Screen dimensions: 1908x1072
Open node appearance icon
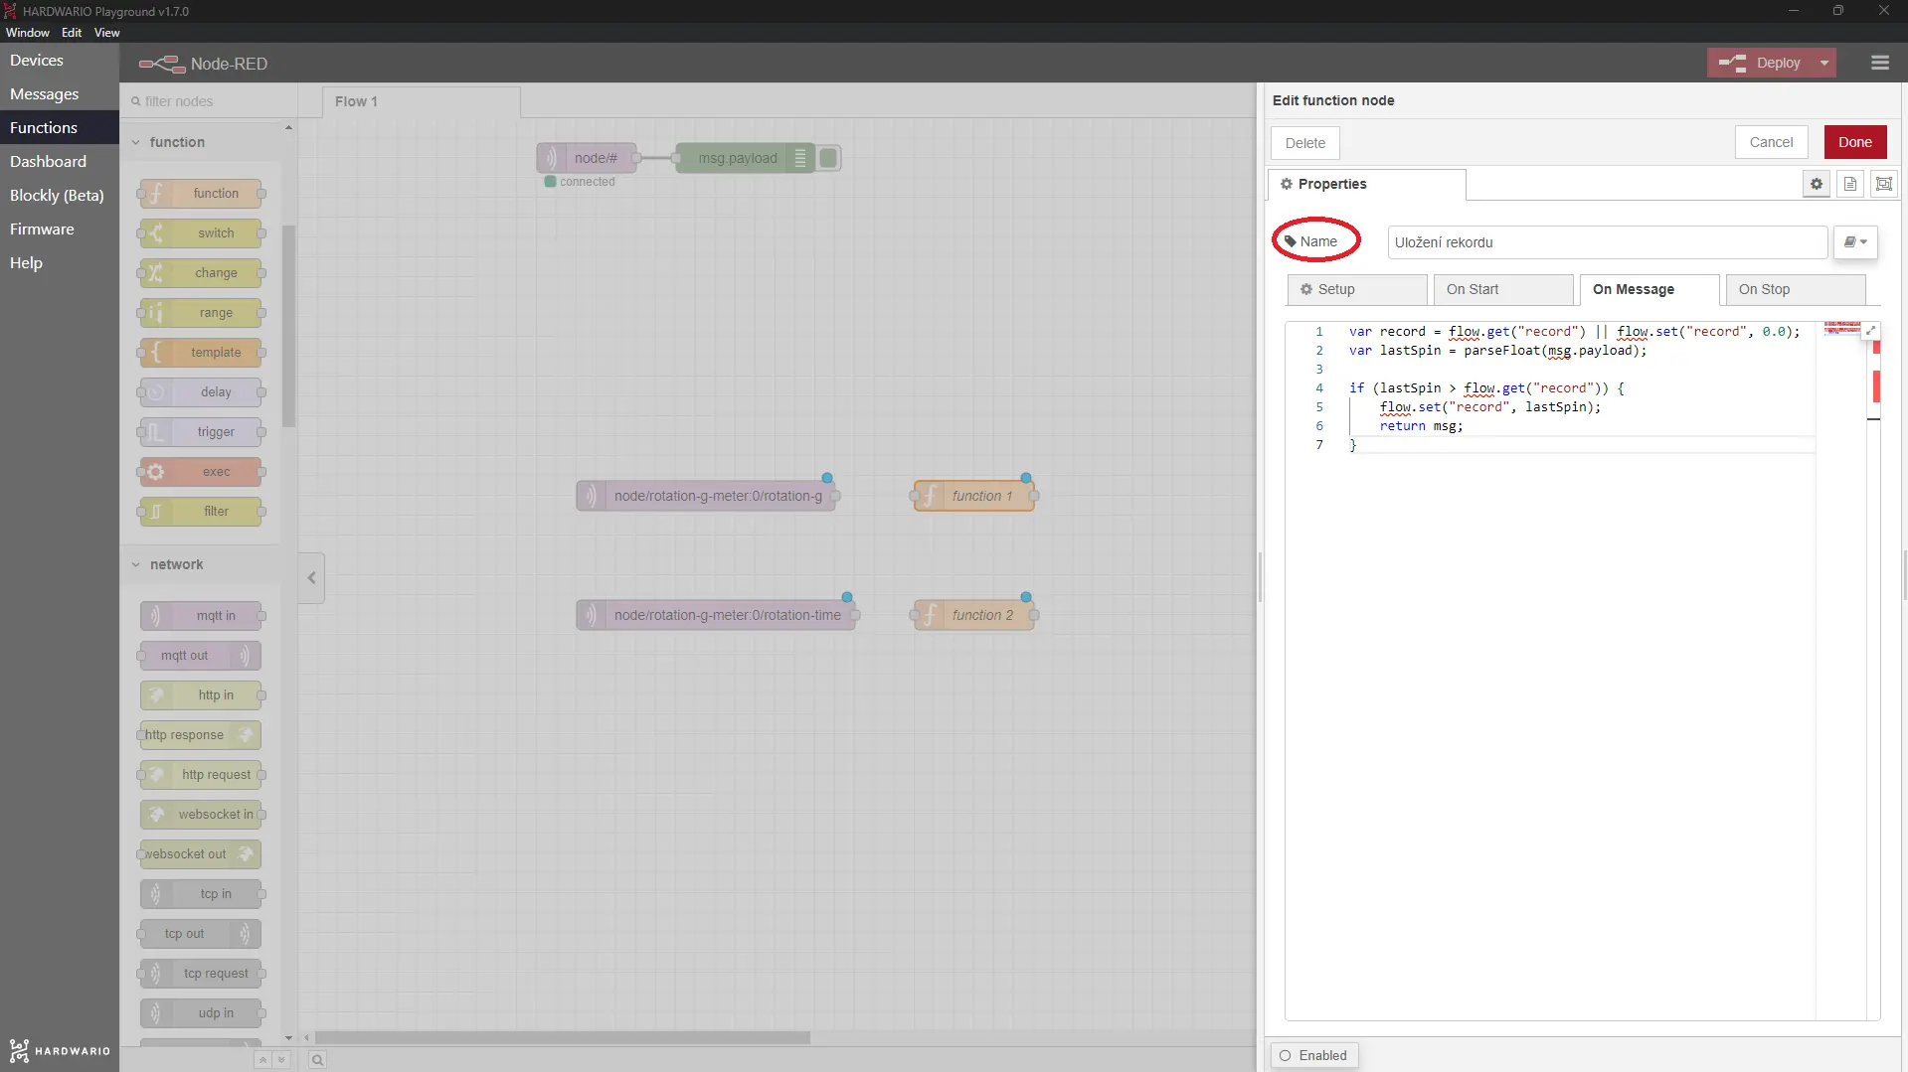click(1884, 184)
